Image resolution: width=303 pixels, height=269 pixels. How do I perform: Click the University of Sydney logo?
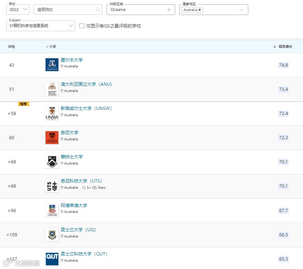click(52, 137)
